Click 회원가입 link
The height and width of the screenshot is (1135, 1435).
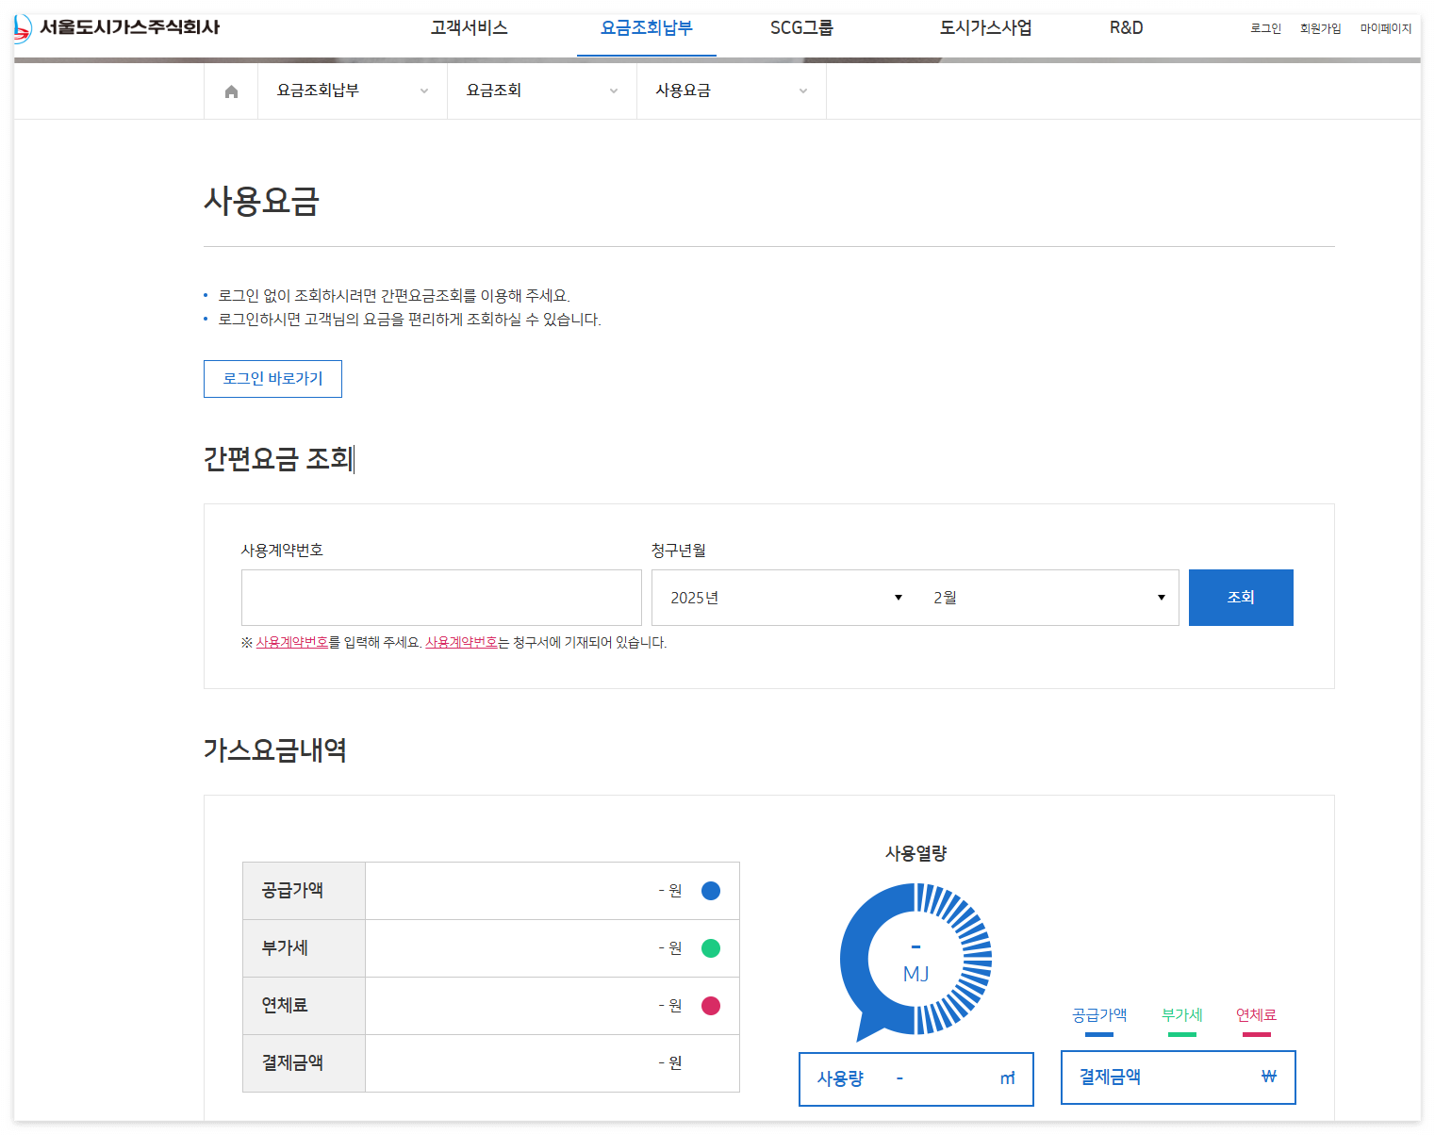click(1320, 28)
